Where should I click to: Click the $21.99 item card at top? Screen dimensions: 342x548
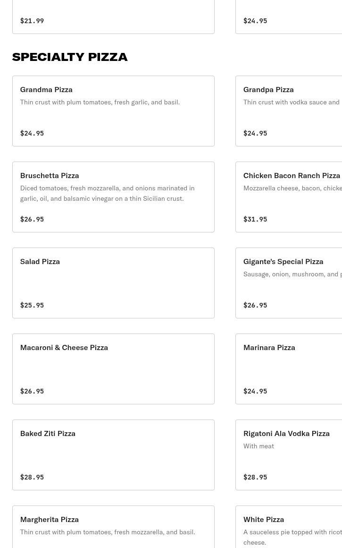pyautogui.click(x=113, y=17)
